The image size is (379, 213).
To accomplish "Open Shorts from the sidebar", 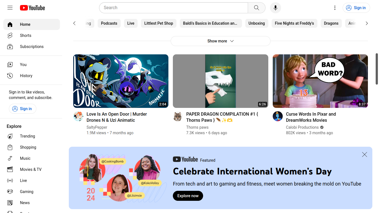I will (32, 35).
